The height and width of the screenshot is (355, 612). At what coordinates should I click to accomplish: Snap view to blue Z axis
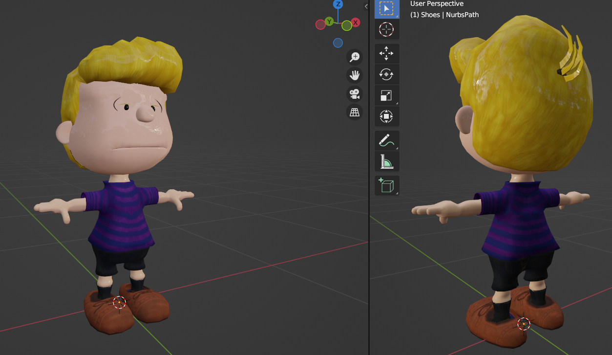click(338, 4)
